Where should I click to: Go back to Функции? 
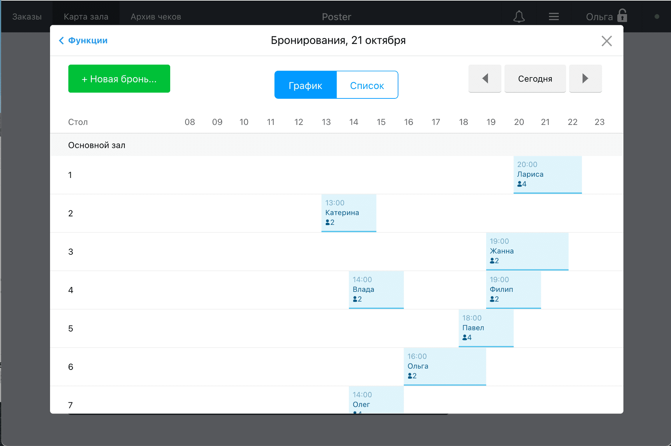[x=83, y=40]
